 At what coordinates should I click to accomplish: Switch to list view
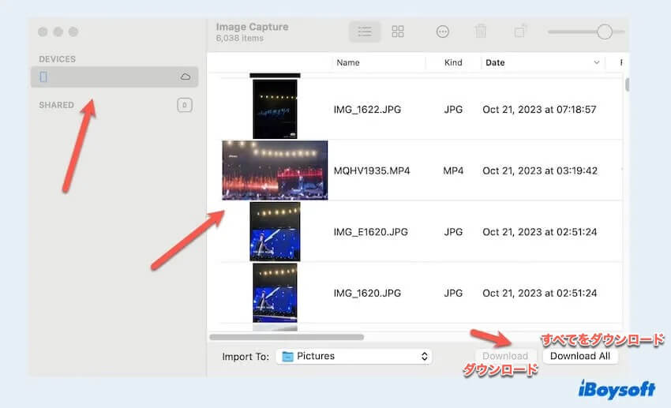(x=365, y=32)
